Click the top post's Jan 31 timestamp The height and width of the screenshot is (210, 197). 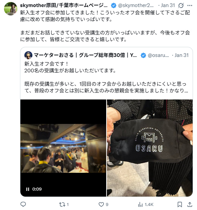[x=168, y=5]
